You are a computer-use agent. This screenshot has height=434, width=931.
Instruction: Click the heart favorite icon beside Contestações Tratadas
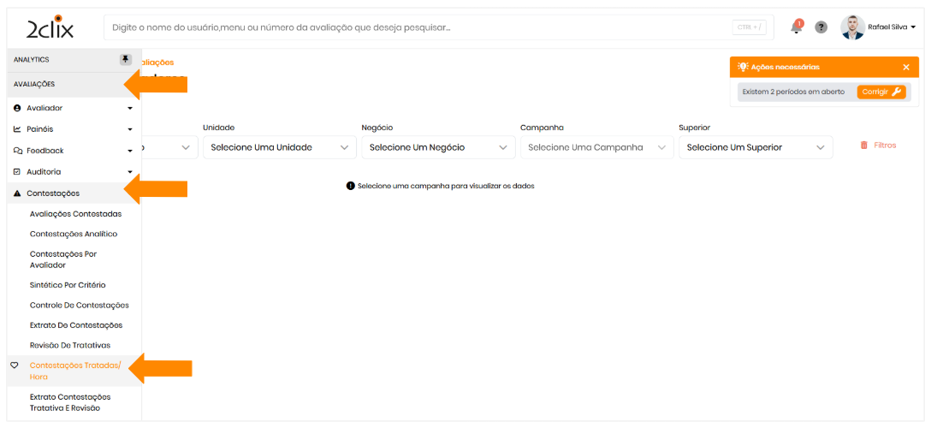coord(15,366)
